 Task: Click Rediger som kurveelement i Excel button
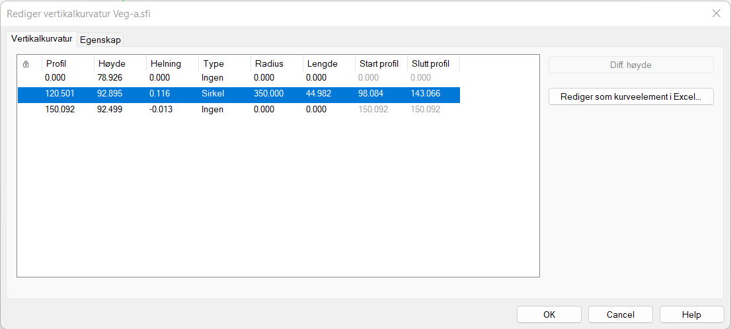pos(631,96)
